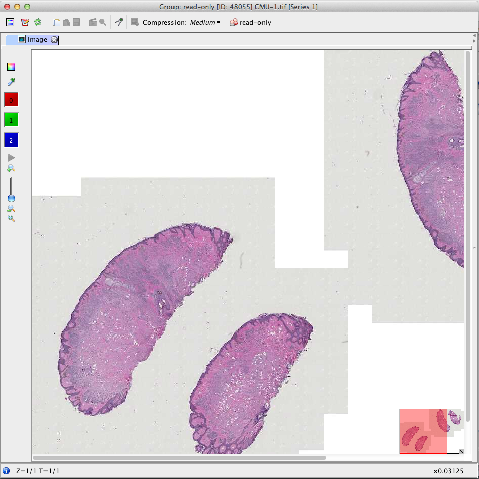Image resolution: width=479 pixels, height=479 pixels.
Task: Click the zoom to fit magnifier icon
Action: click(11, 218)
